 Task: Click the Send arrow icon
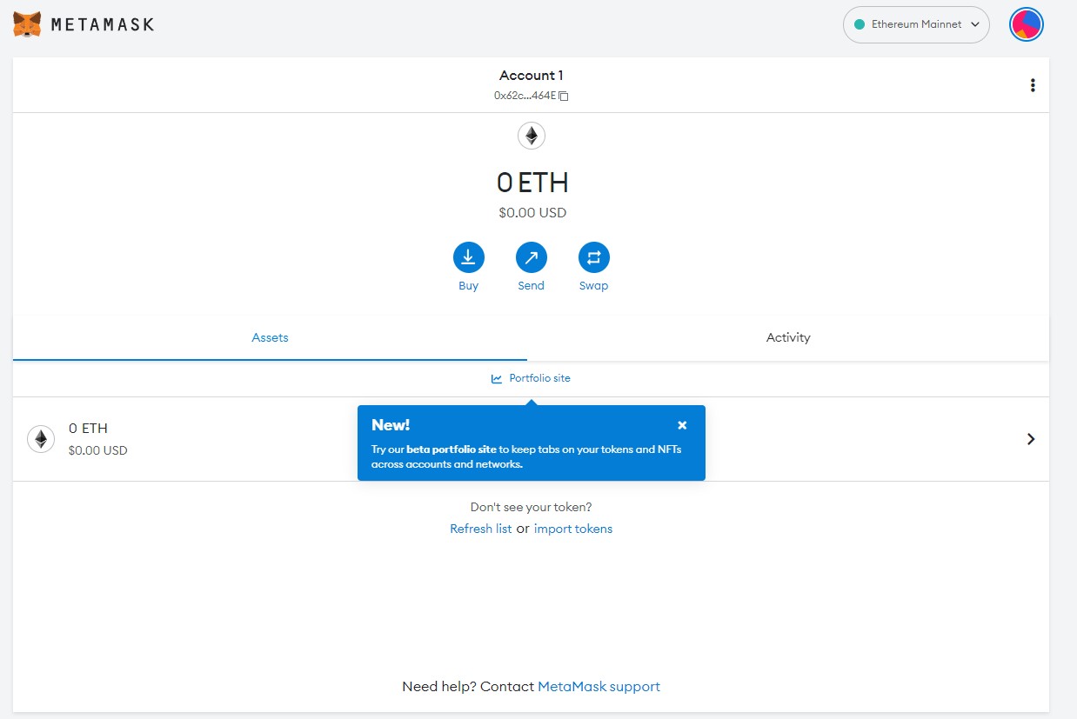pos(531,257)
